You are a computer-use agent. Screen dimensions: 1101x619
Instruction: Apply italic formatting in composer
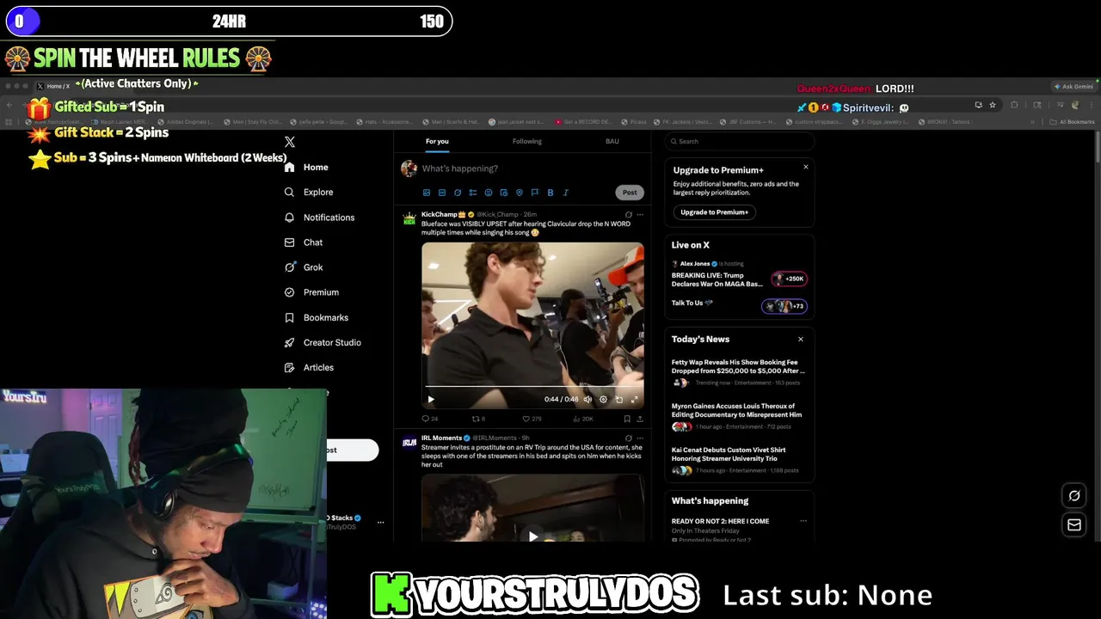pos(566,193)
